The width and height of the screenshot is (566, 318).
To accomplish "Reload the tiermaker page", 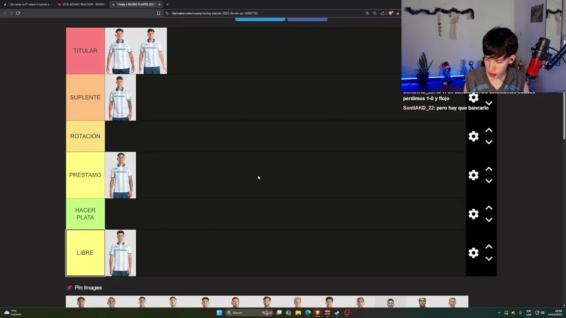I will tap(18, 13).
